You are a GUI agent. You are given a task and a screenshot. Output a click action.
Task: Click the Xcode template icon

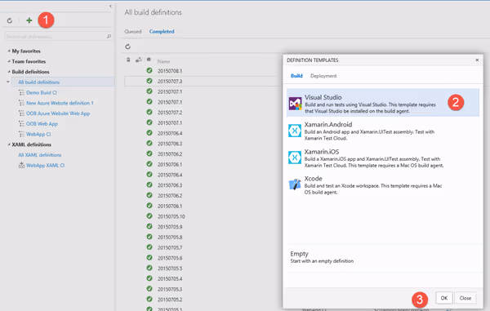pos(295,184)
